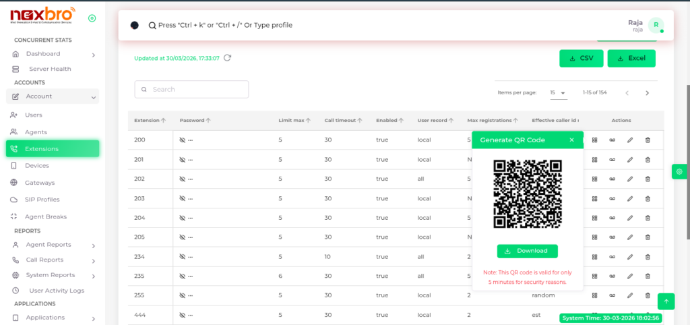690x325 pixels.
Task: Show hidden password for extension 203
Action: pyautogui.click(x=183, y=198)
